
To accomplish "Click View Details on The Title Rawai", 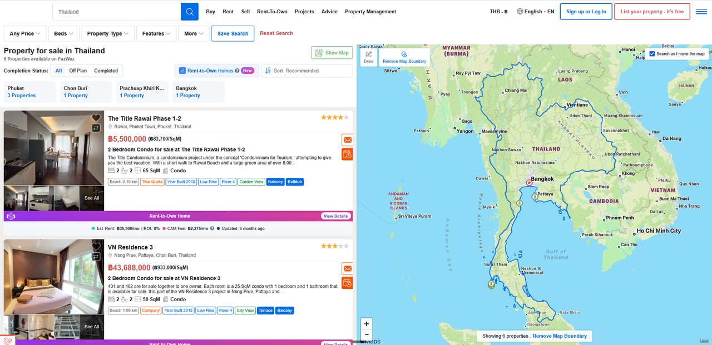I will [335, 216].
